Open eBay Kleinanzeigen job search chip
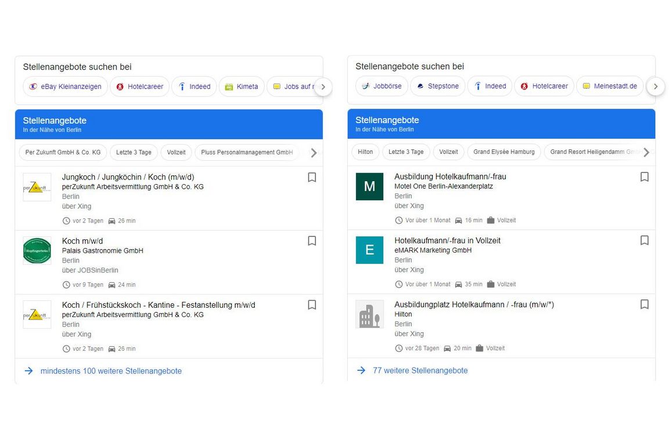669x446 pixels. click(66, 87)
